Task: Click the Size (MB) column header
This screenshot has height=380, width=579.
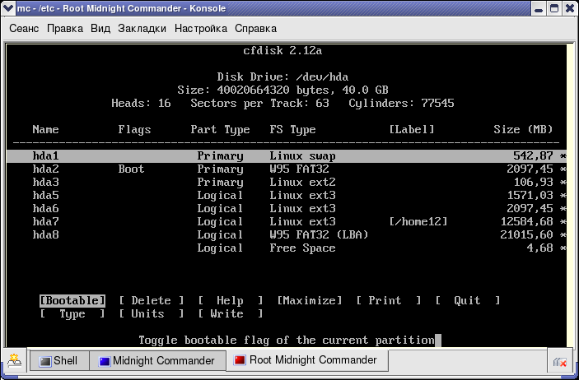Action: coord(523,129)
